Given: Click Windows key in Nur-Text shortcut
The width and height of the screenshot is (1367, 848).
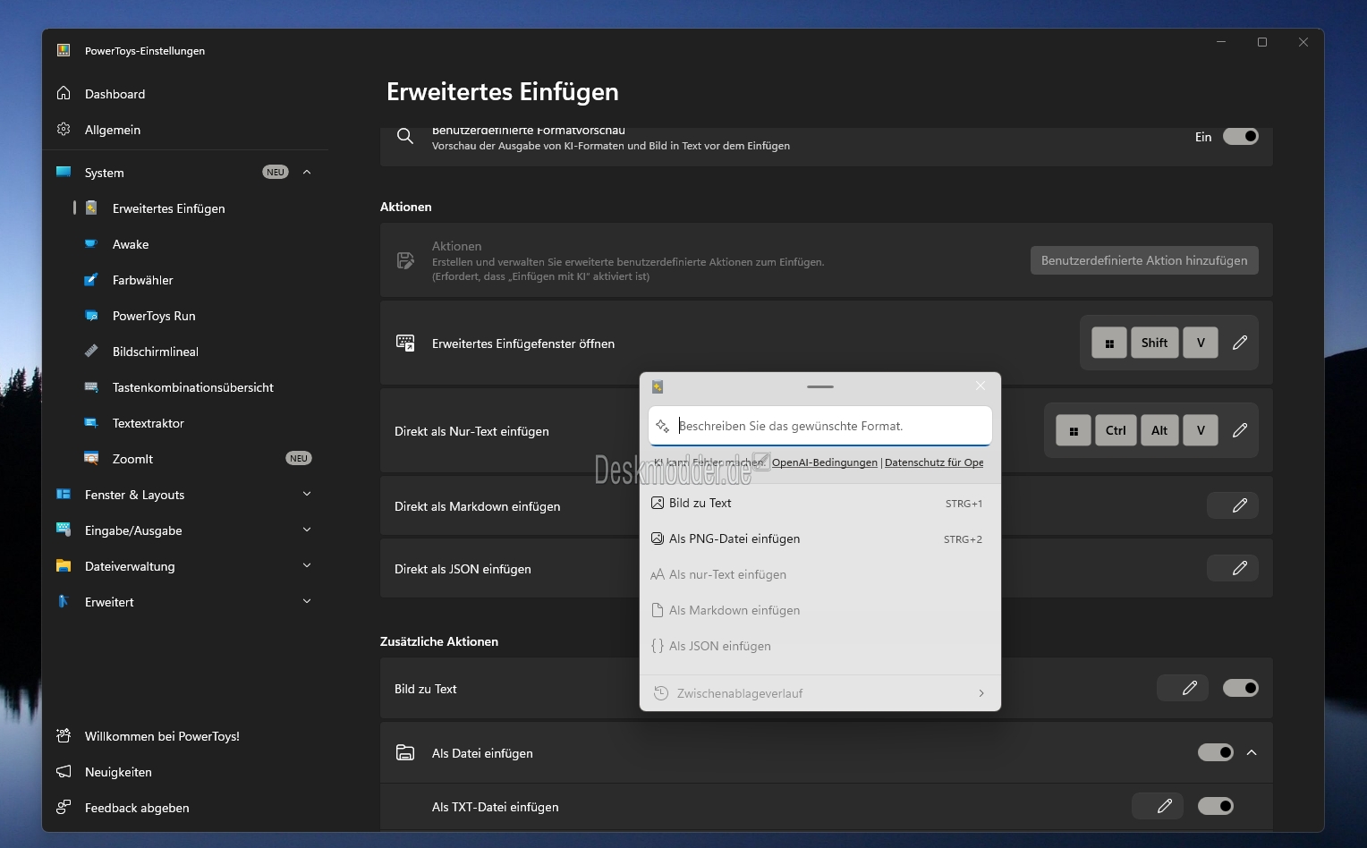Looking at the screenshot, I should (1074, 430).
